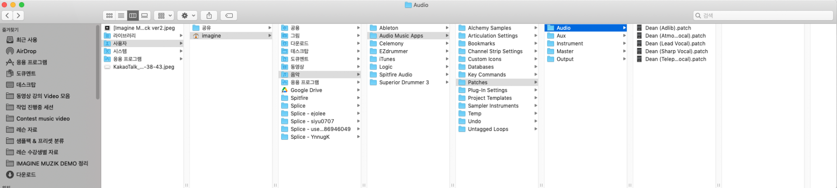Toggle column view mode button
The width and height of the screenshot is (837, 188).
tap(133, 16)
